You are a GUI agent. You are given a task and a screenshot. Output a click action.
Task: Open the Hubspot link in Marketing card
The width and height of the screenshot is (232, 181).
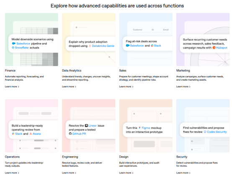(x=222, y=48)
